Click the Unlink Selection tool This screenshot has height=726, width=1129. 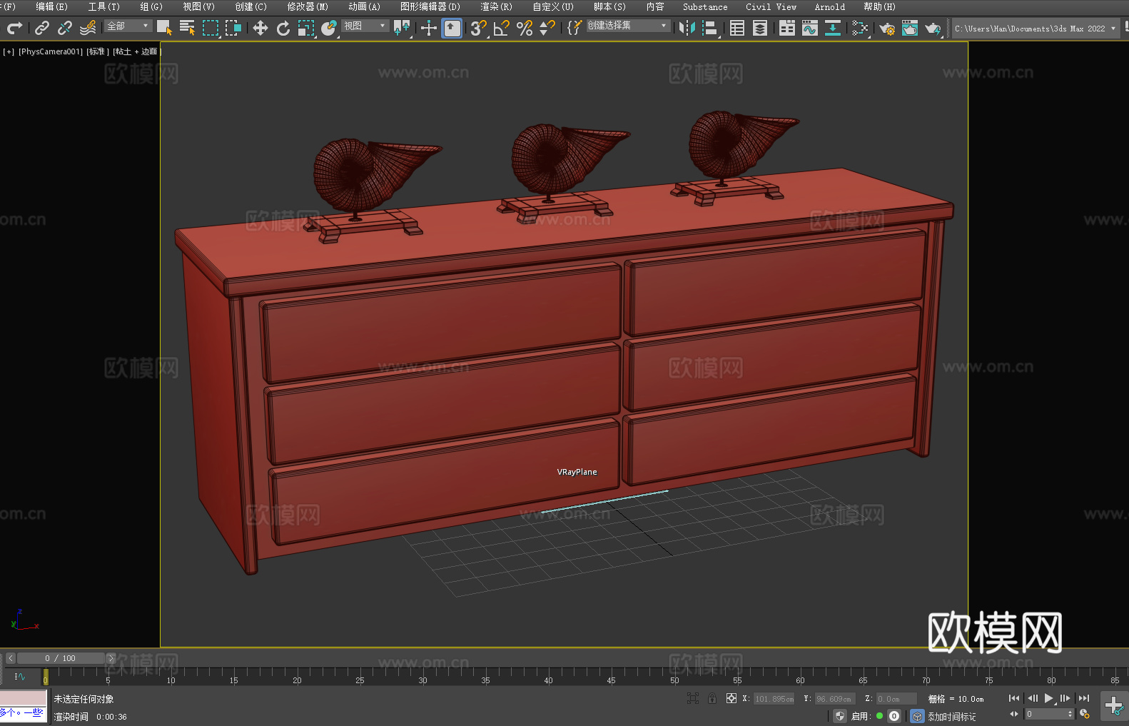point(65,28)
